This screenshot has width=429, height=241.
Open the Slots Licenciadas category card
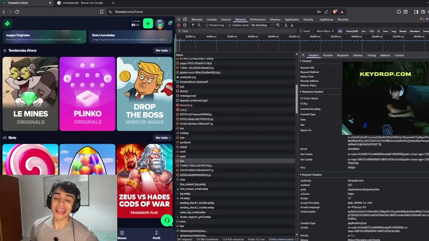pos(131,37)
